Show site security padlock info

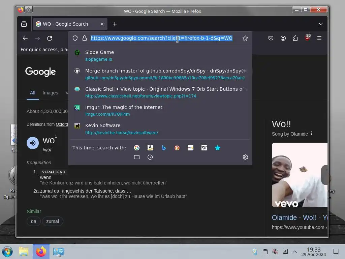85,38
